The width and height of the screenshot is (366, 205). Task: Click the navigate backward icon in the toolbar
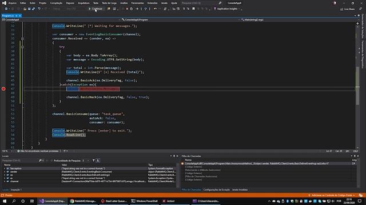6,9
